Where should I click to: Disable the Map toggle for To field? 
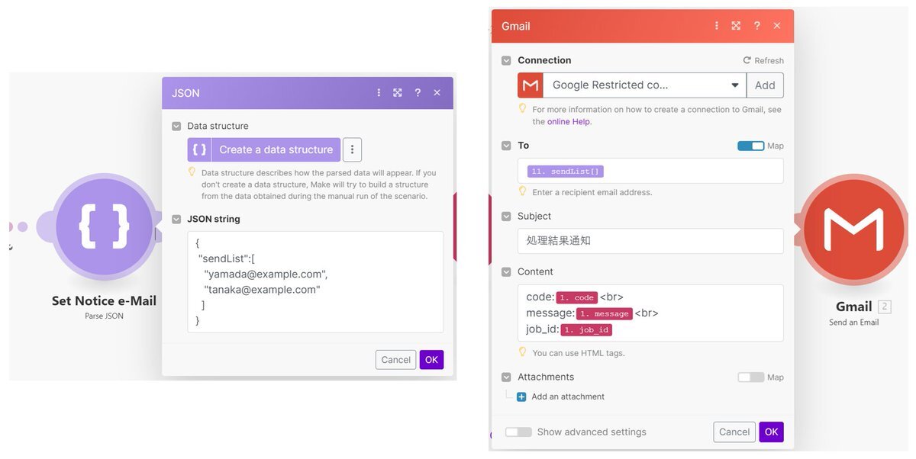tap(750, 146)
